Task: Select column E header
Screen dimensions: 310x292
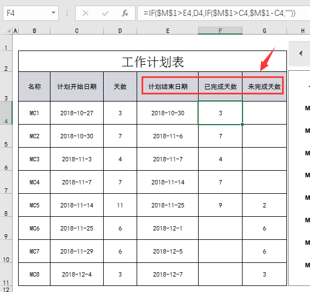Action: tap(168, 31)
